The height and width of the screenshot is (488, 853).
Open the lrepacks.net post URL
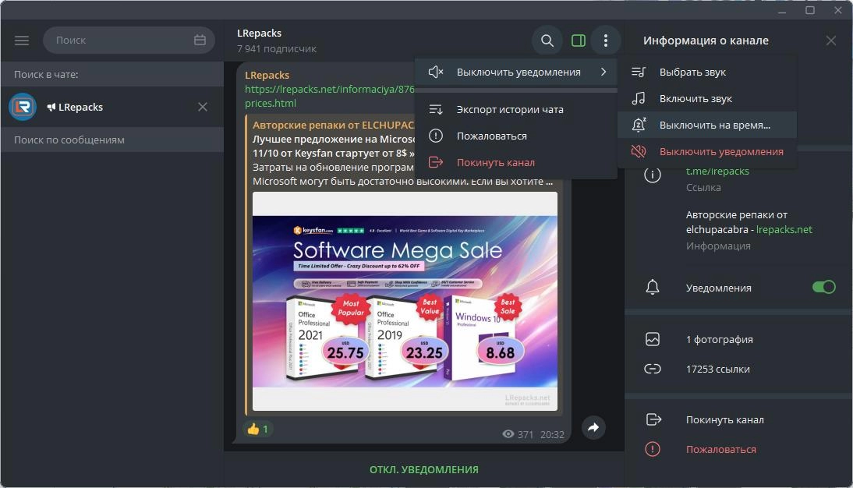[330, 96]
